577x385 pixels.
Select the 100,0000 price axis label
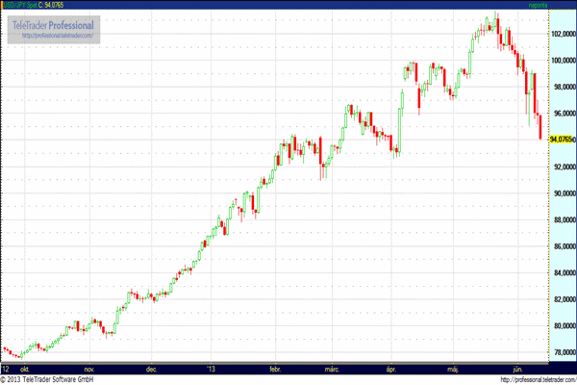pyautogui.click(x=561, y=61)
